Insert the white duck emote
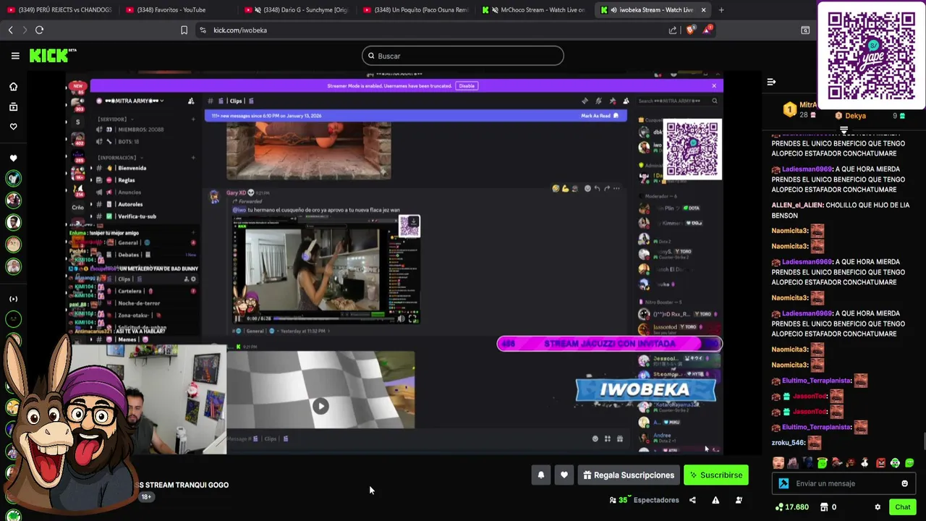This screenshot has width=926, height=521. [866, 463]
